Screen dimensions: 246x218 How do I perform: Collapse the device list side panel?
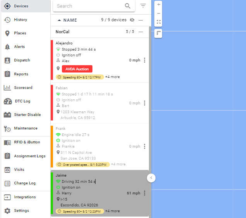(151, 178)
